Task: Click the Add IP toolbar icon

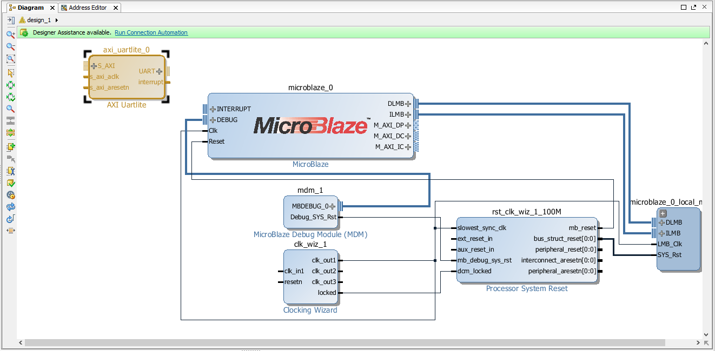Action: (x=10, y=147)
